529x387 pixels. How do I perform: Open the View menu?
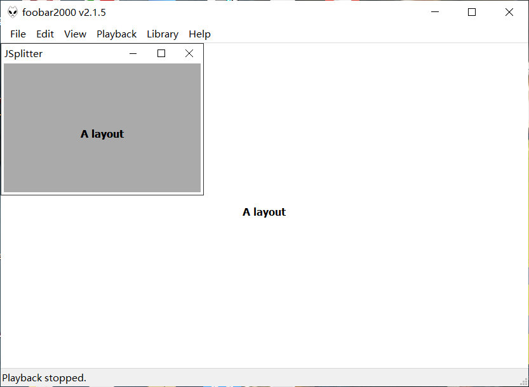point(75,34)
